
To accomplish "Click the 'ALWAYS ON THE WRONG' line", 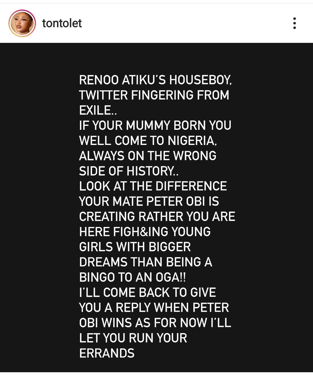I will coord(148,156).
